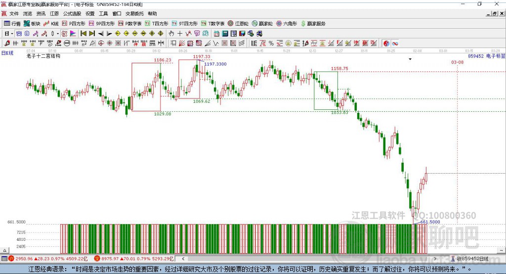Screen dimensions: 506x274
Task: Click the 1197.3300 high price label
Action: [x=215, y=64]
